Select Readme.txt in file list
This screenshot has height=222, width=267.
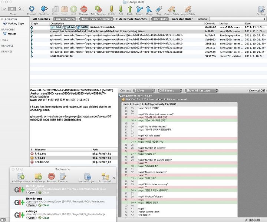pos(74,162)
